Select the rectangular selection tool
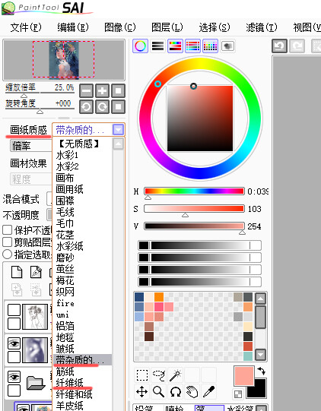This screenshot has height=411, width=321. (142, 375)
